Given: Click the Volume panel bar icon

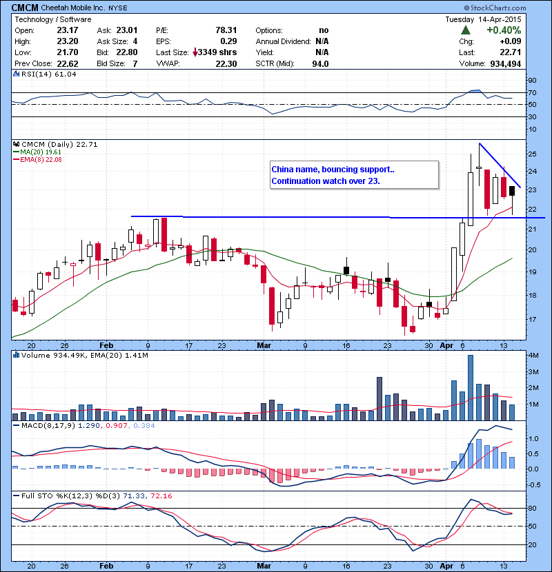Looking at the screenshot, I should click(16, 355).
